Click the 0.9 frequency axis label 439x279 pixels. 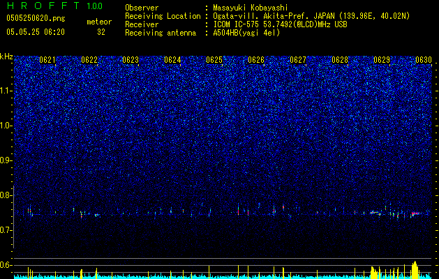6,160
